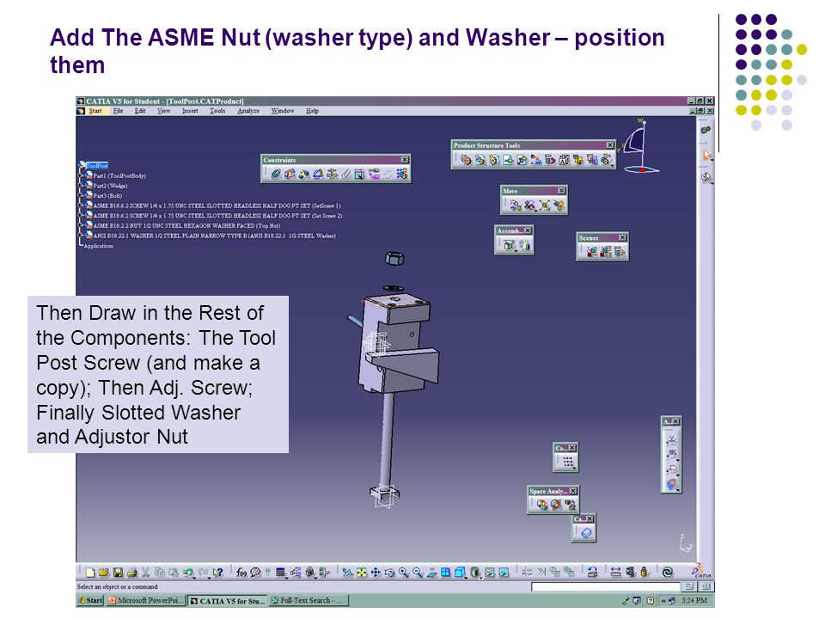Click the Formula f(x) icon
This screenshot has height=619, width=825.
[241, 573]
